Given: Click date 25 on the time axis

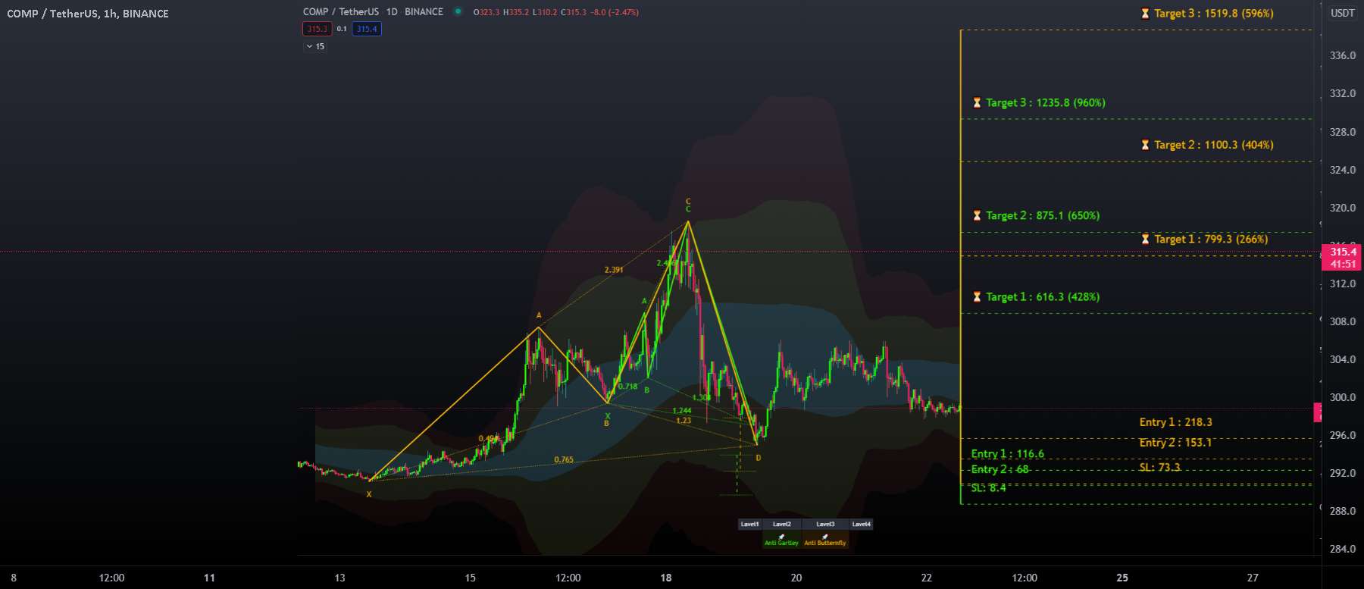Looking at the screenshot, I should (x=1122, y=578).
